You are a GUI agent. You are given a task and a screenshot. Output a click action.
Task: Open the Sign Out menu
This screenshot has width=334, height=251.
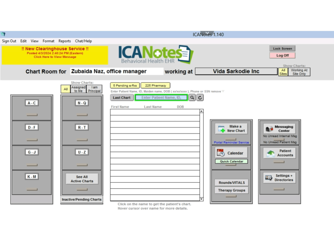tap(9, 41)
